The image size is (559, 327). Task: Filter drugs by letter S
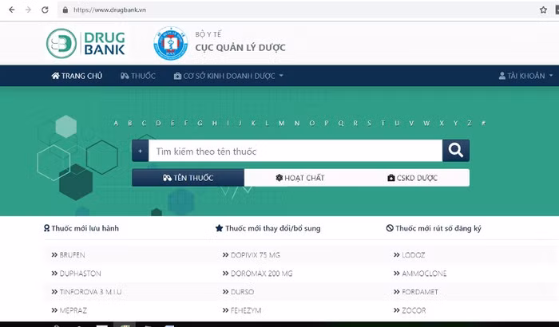[x=369, y=124]
